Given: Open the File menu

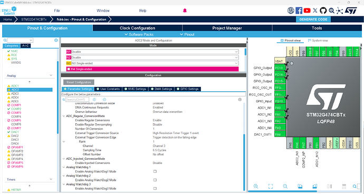Looking at the screenshot, I should (x=57, y=11).
